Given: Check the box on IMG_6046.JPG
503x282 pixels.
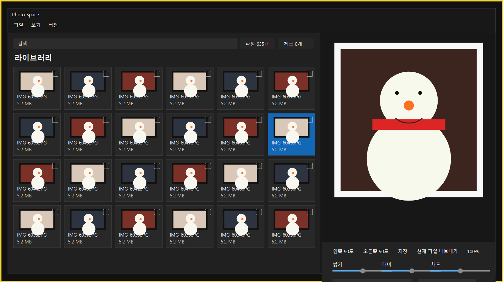Looking at the screenshot, I should (259, 120).
